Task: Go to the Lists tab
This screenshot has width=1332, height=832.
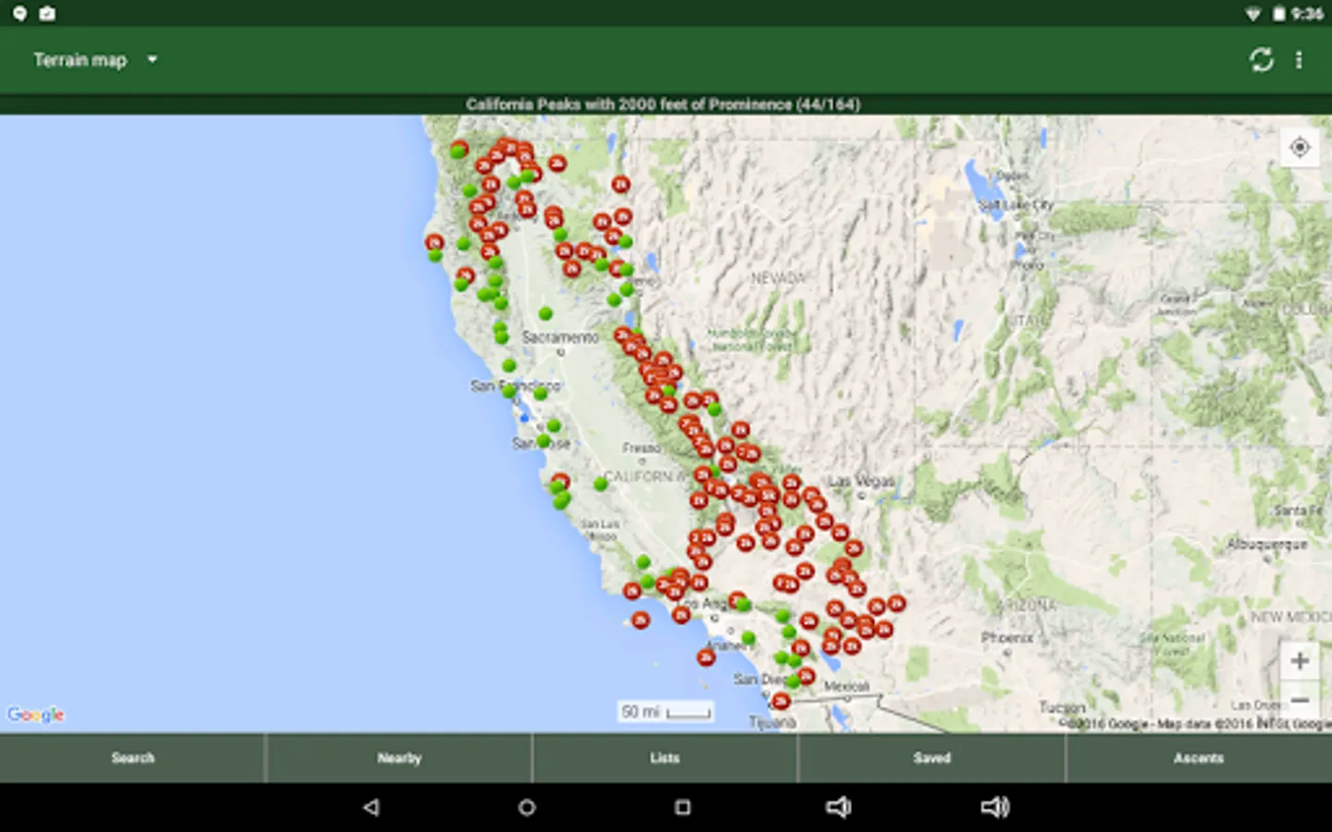Action: click(665, 758)
